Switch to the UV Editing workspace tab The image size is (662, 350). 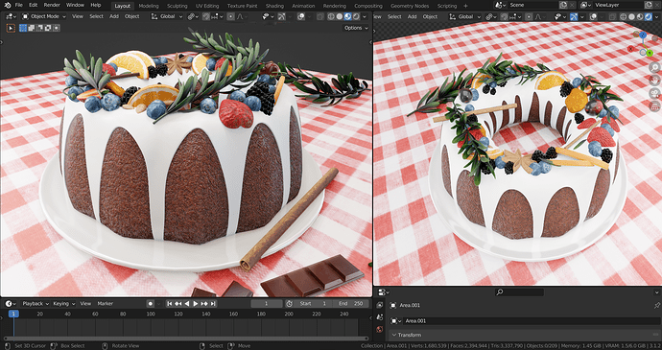click(x=207, y=6)
